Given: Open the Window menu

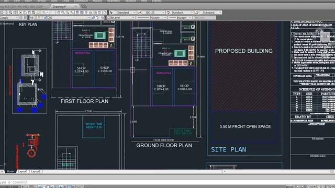Looking at the screenshot, I should pyautogui.click(x=130, y=1).
